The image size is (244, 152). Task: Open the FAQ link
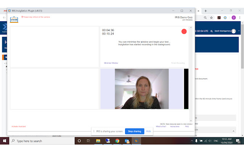187,127
